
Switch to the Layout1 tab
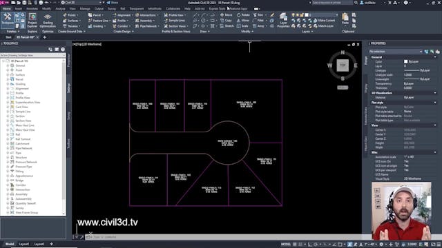(24, 244)
